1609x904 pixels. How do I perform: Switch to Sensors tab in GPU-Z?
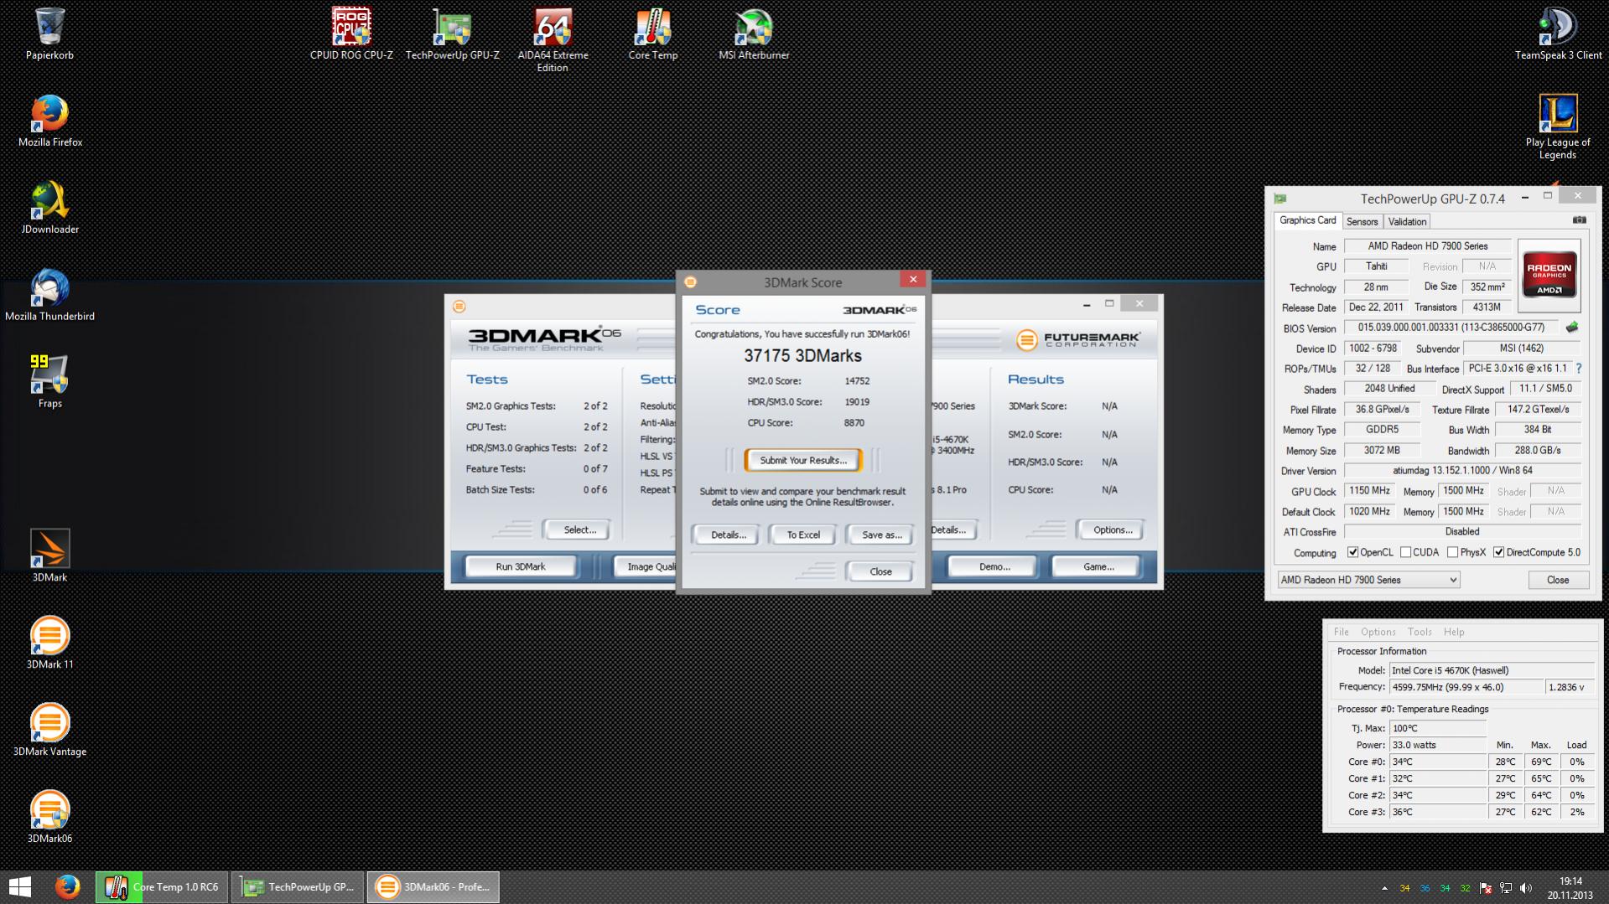[1362, 222]
